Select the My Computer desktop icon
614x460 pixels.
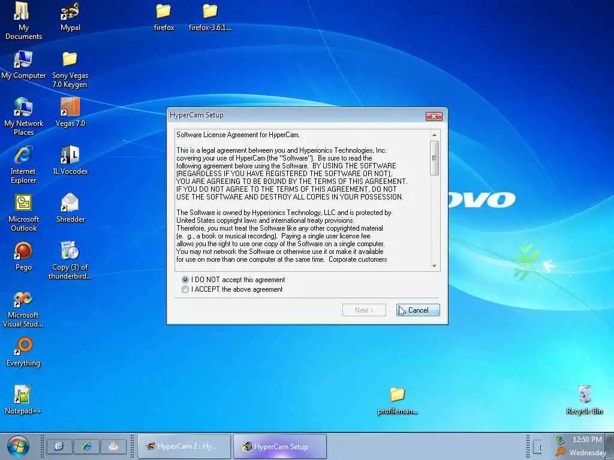(23, 65)
